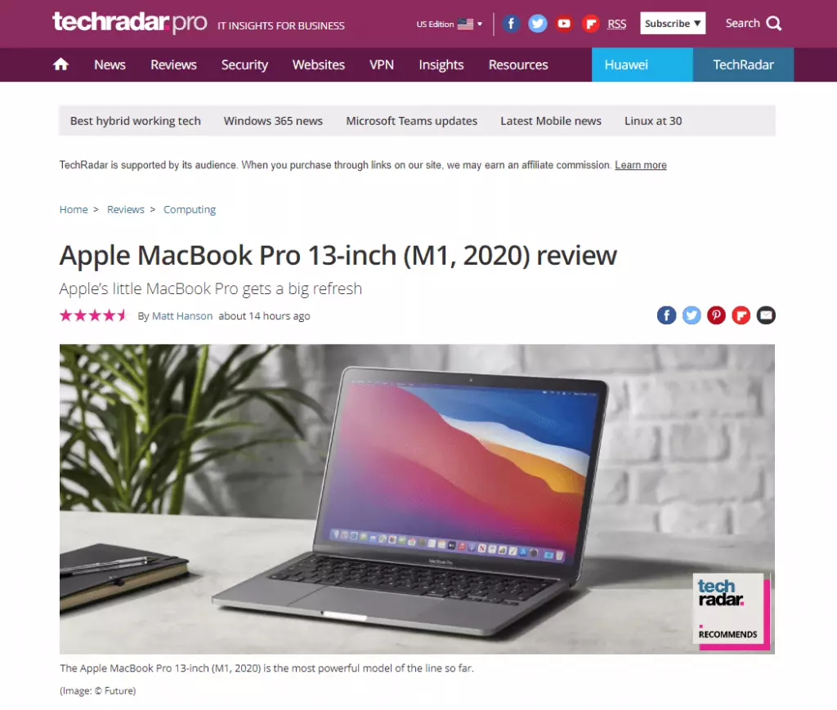The height and width of the screenshot is (710, 837).
Task: Open the Twitter icon in header
Action: (538, 24)
